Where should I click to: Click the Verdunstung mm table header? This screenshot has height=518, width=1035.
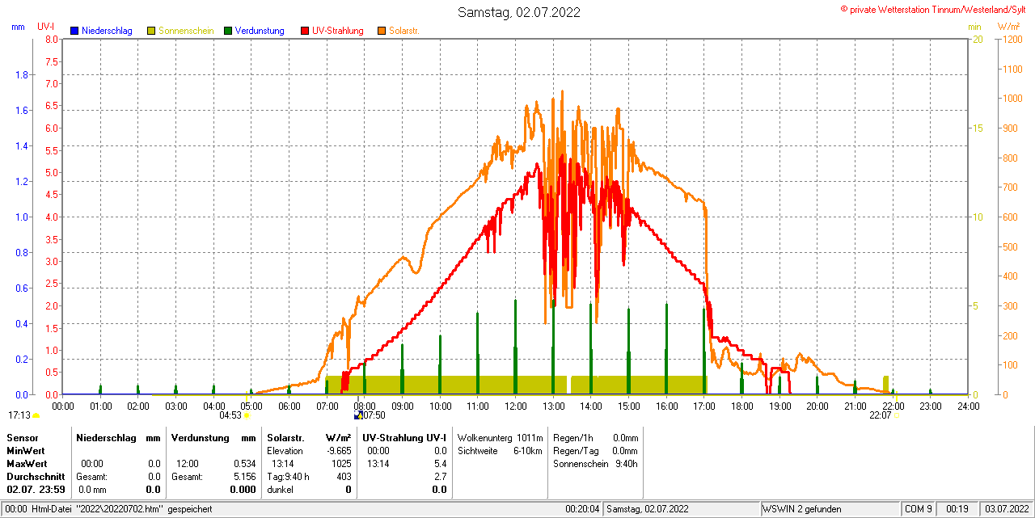[x=213, y=437]
